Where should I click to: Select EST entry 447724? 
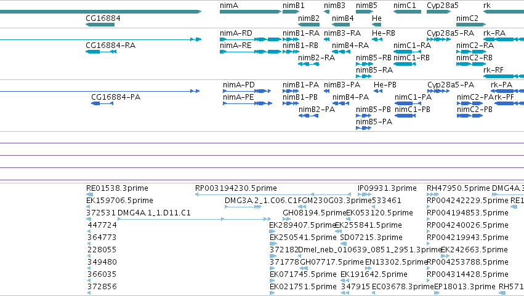(102, 225)
